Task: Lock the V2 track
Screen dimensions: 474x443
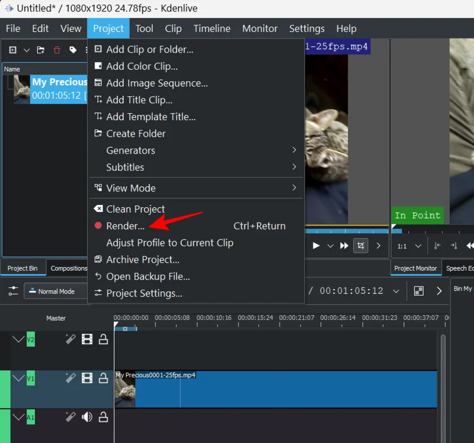Action: pyautogui.click(x=103, y=339)
